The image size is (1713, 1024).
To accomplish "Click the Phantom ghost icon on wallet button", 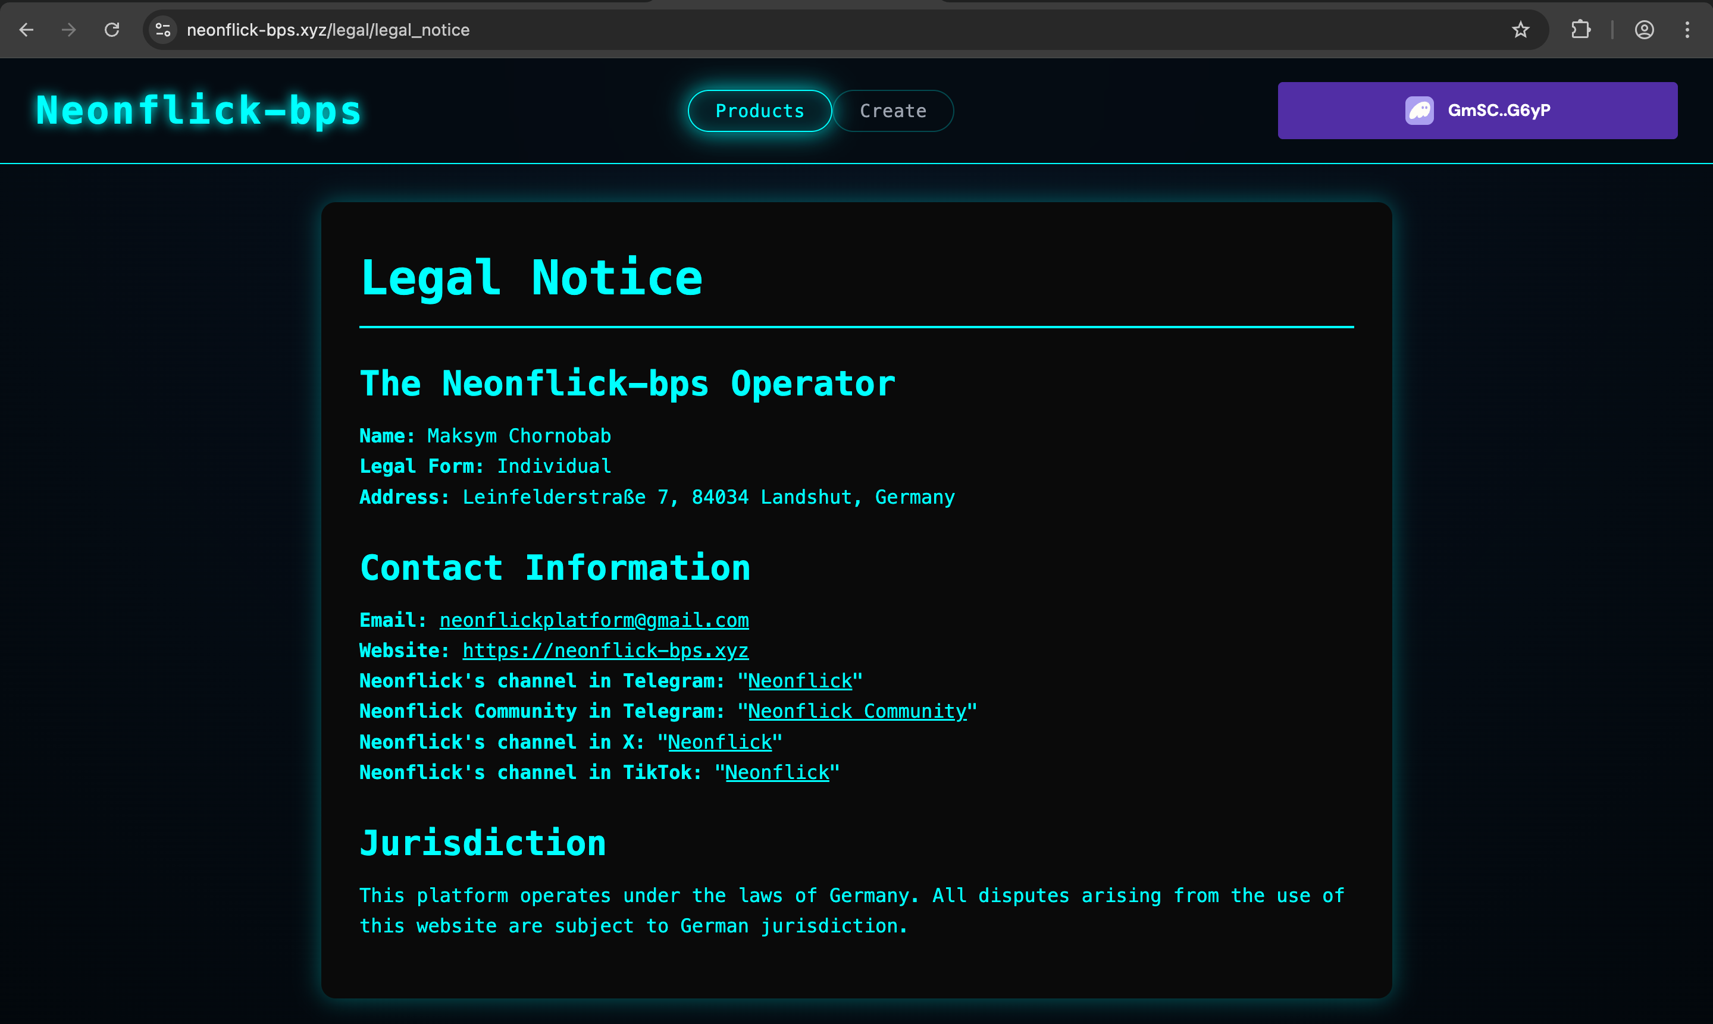I will [x=1420, y=109].
